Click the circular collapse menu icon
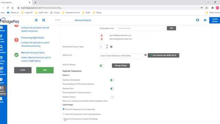The width and height of the screenshot is (220, 124). (36, 20)
